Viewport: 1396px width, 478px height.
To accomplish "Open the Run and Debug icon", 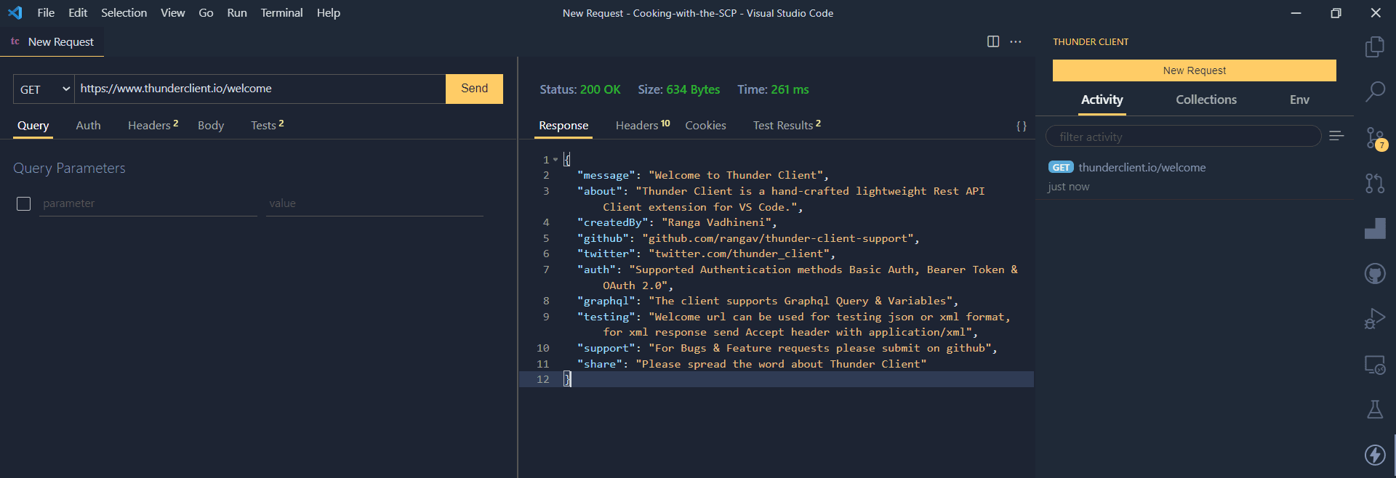I will click(x=1374, y=319).
